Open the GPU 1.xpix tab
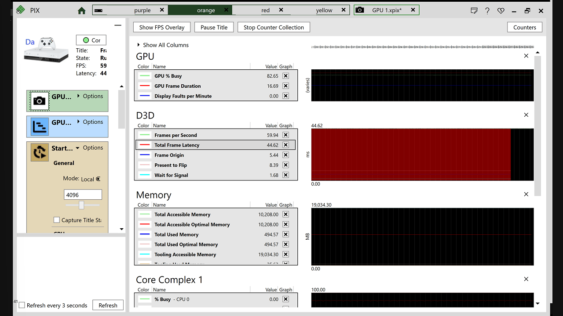563x316 pixels. coord(387,10)
